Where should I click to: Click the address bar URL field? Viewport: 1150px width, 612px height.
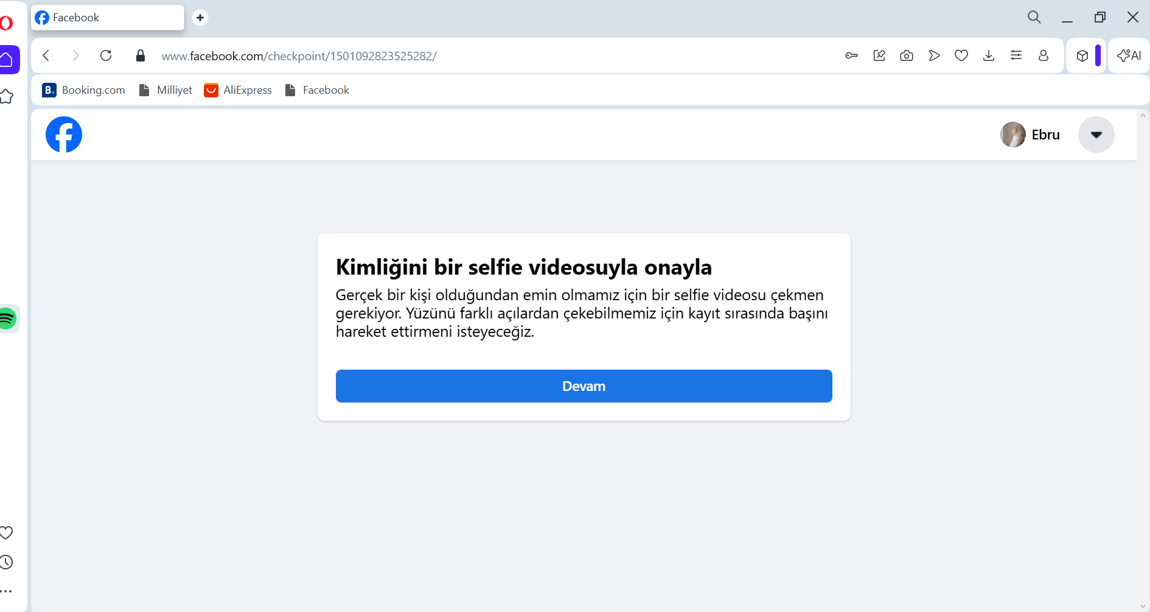click(x=487, y=56)
